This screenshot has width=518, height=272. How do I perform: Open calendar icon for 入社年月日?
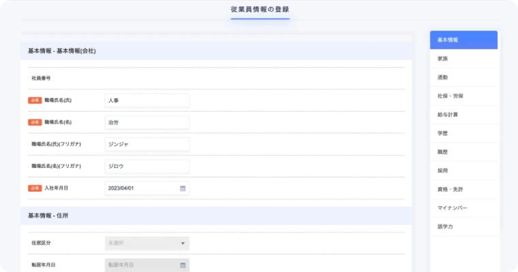183,188
